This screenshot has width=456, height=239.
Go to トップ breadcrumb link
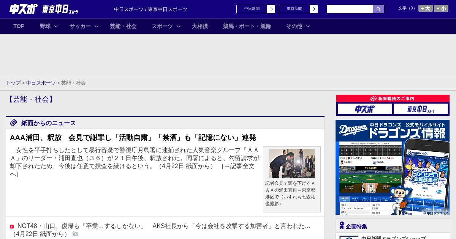click(13, 83)
